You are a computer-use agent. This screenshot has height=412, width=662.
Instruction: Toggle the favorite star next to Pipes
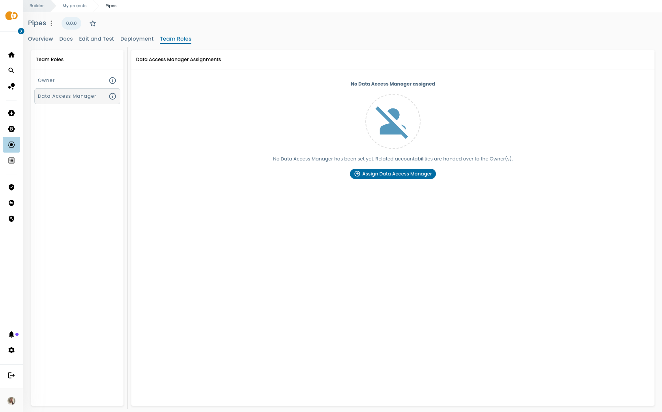(93, 23)
